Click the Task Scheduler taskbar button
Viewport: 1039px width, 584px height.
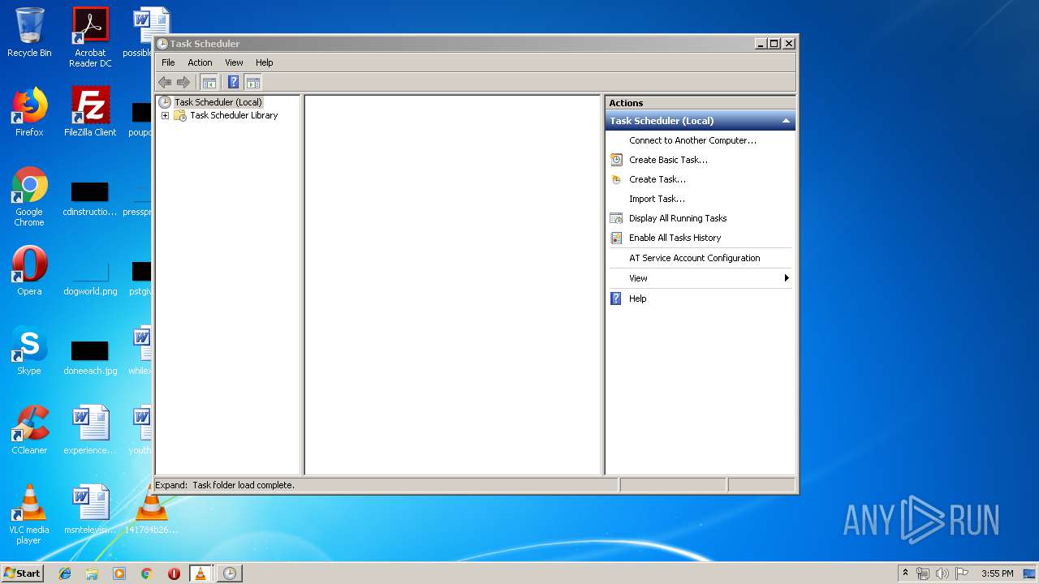230,573
